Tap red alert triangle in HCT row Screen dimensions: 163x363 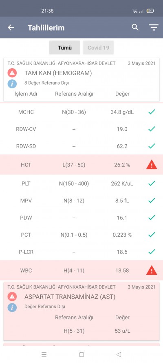(x=152, y=165)
